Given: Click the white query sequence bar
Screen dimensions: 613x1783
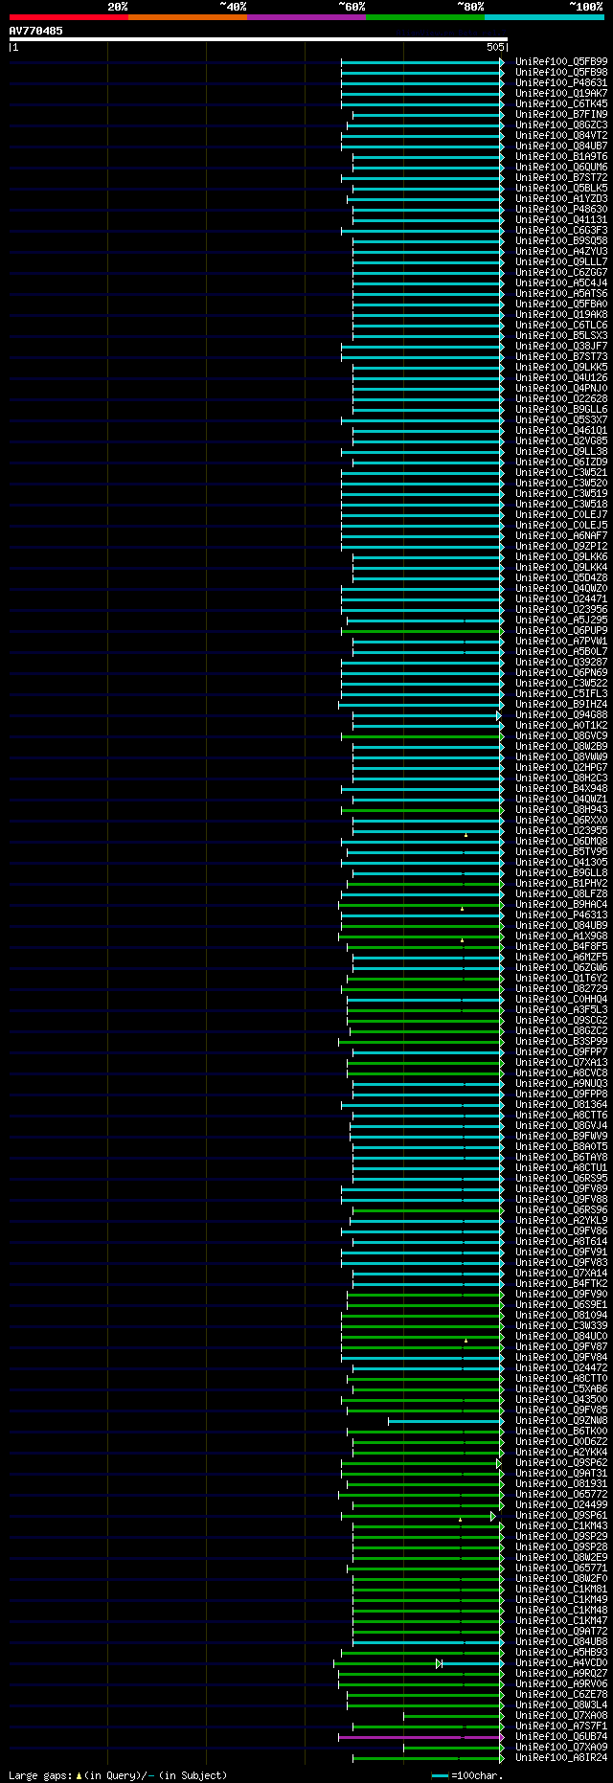Looking at the screenshot, I should [258, 39].
